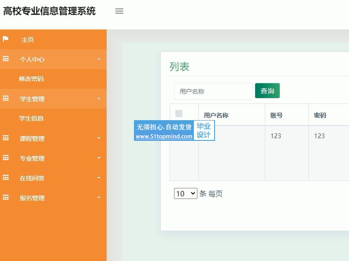Click the grid icon beside 专业管理
Screen dimensions: 349x261
6,158
